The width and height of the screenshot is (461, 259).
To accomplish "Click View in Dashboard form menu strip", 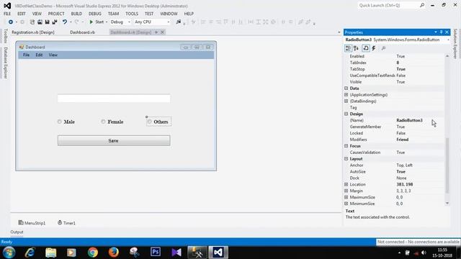I will tap(53, 55).
